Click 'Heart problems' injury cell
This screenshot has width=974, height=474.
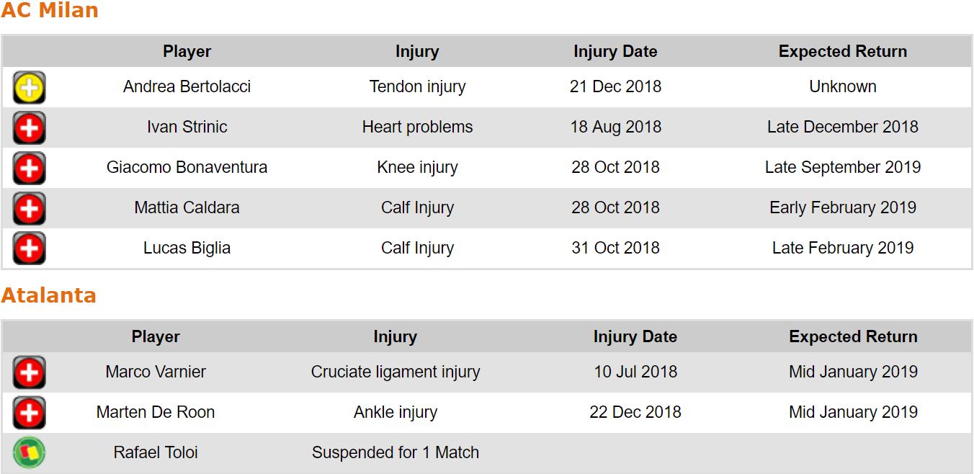click(x=417, y=128)
